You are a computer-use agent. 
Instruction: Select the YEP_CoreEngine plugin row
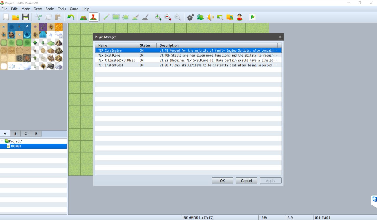(x=188, y=51)
